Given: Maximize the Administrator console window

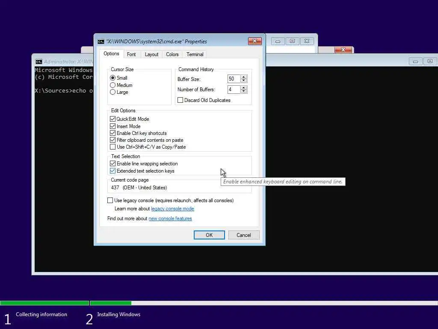Looking at the screenshot, I should (430, 62).
